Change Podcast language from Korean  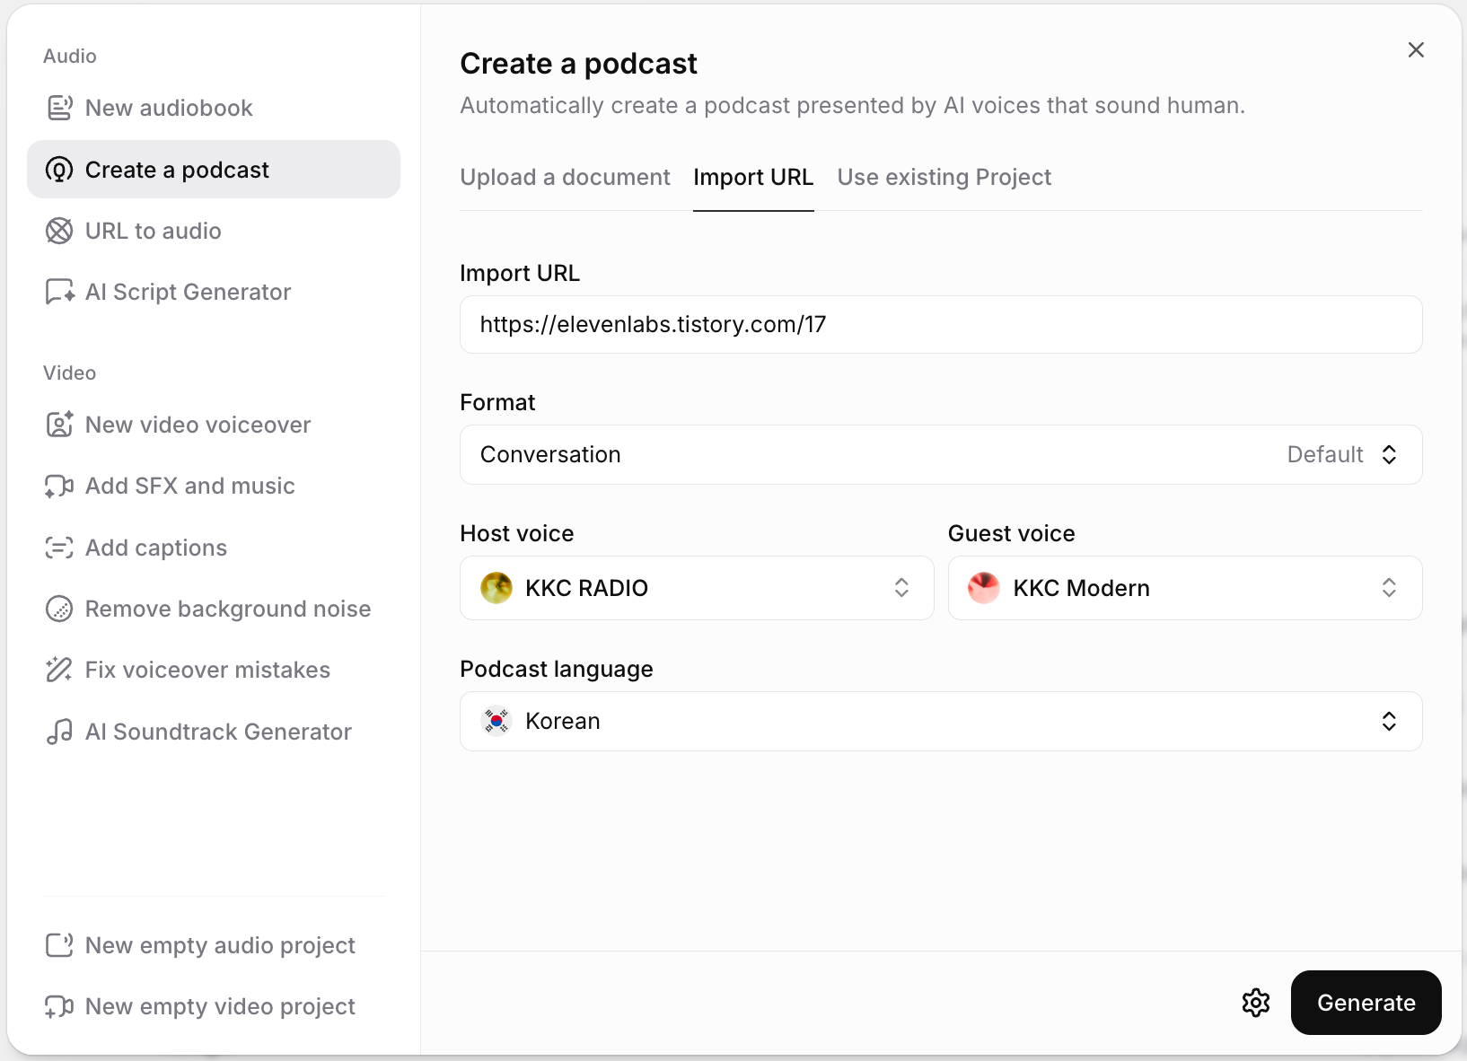[940, 721]
